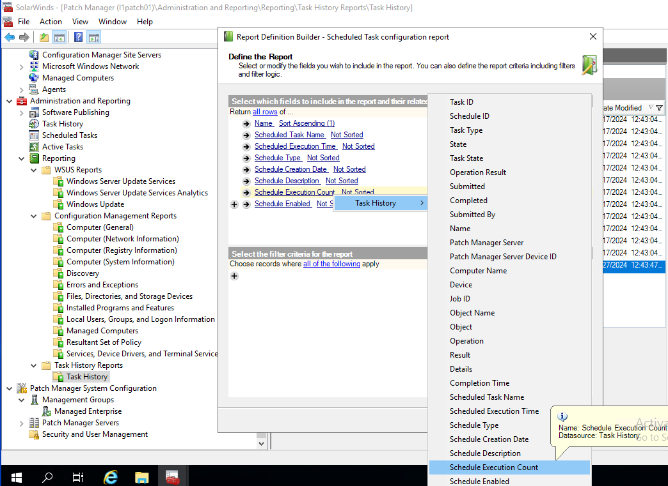Launch Internet Explorer from taskbar
Viewport: 668px width, 486px height.
click(110, 476)
